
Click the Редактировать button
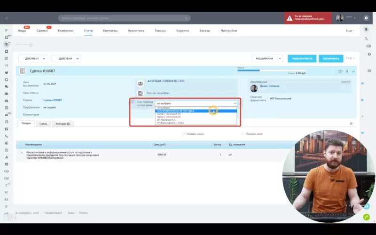coord(302,58)
